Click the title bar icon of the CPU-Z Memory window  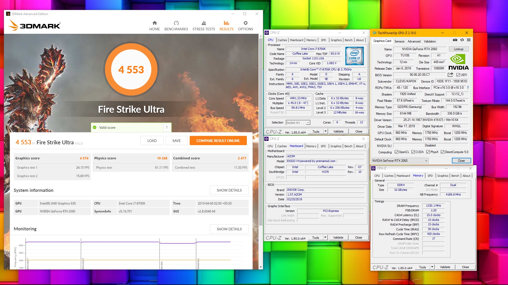tap(373, 168)
